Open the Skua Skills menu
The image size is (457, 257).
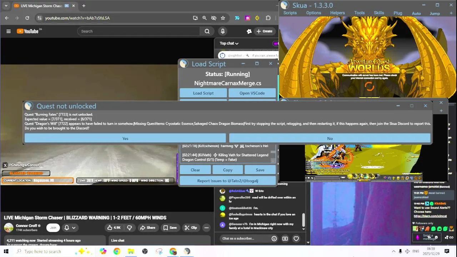point(379,13)
